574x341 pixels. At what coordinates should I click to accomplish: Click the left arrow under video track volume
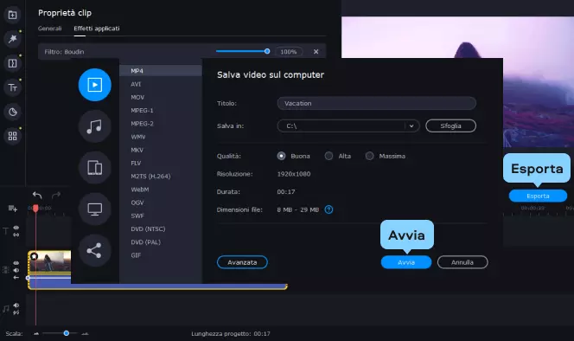tap(16, 278)
